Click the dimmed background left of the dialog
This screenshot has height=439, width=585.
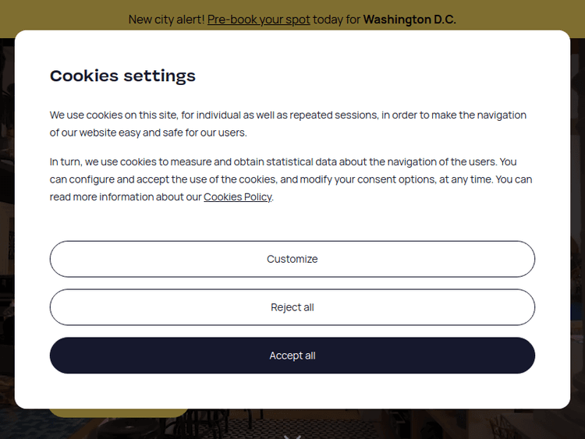click(x=6, y=234)
